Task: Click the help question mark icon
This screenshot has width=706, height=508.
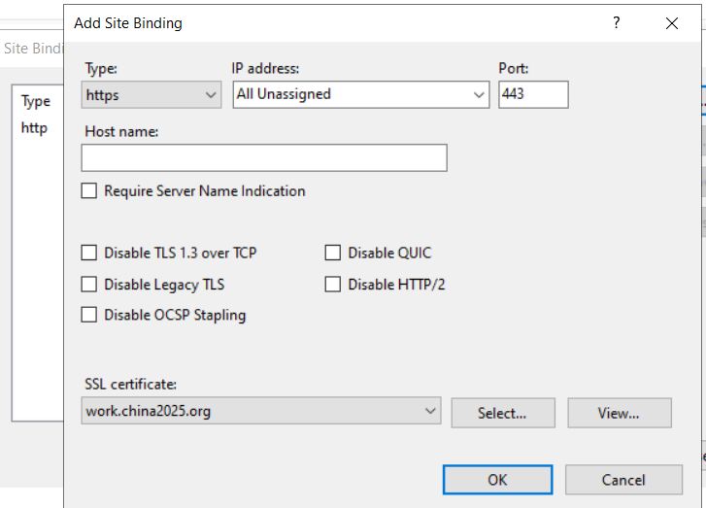Action: (617, 22)
